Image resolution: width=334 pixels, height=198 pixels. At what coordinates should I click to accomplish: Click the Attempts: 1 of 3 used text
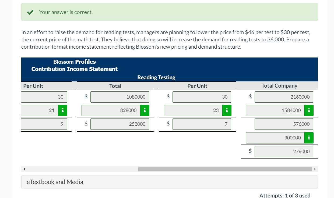(284, 195)
